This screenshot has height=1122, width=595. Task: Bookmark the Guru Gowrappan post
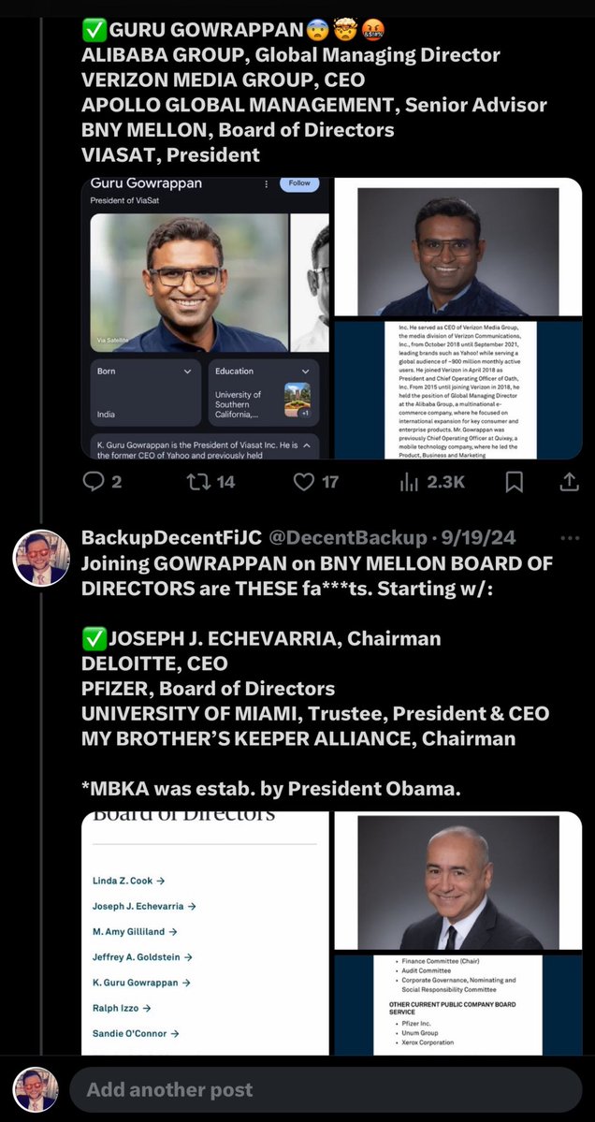(x=514, y=482)
